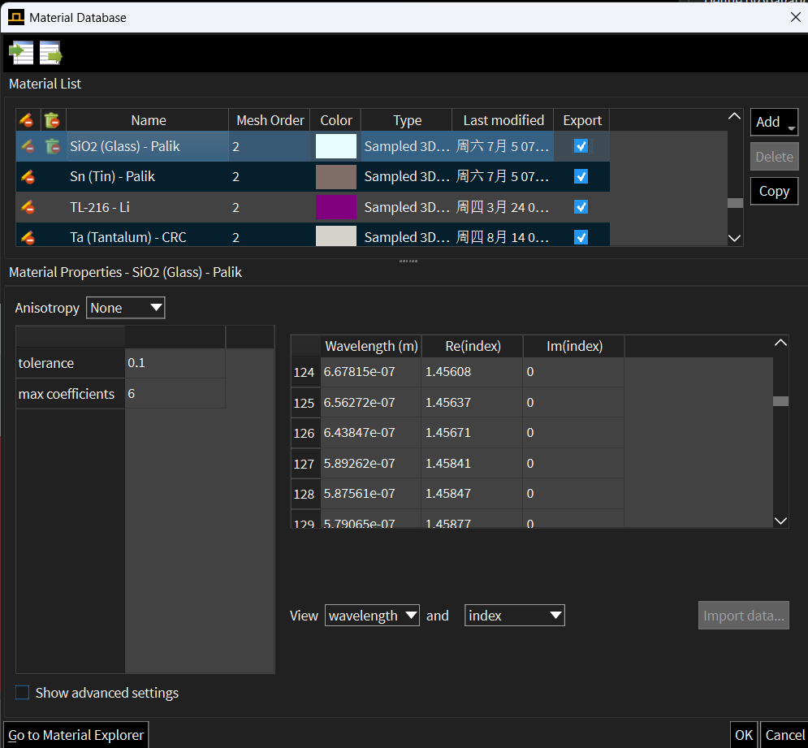Screen dimensions: 808x748
Task: Click the tolerance value field
Action: coord(175,363)
